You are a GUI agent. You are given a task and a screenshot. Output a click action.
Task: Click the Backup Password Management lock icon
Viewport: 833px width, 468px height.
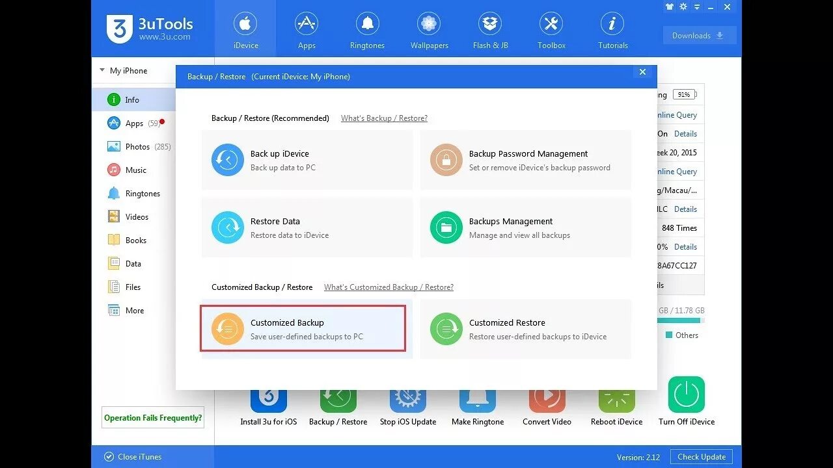click(x=446, y=160)
